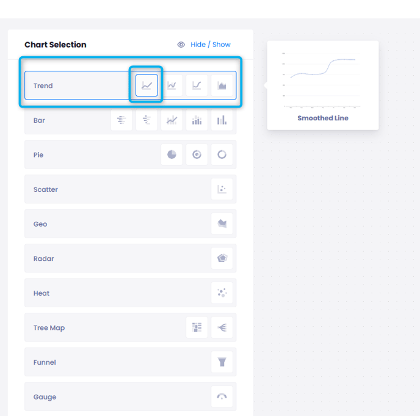Toggle the Hide / Show eye icon
Image resolution: width=420 pixels, height=416 pixels.
pyautogui.click(x=181, y=45)
